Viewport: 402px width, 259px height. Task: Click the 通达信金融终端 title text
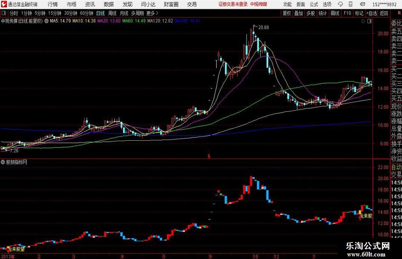(23, 4)
